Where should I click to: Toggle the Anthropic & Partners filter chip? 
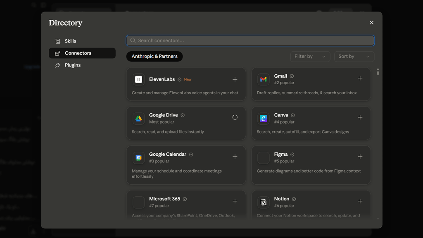tap(154, 56)
